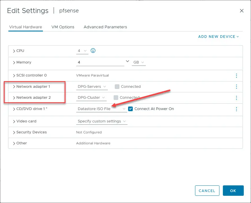
Task: Toggle Connected for Network adapter 1
Action: pyautogui.click(x=117, y=87)
